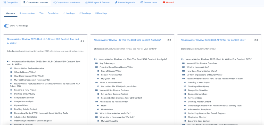Click the phillipstemann.com URL
The width and height of the screenshot is (264, 125).
125,49
